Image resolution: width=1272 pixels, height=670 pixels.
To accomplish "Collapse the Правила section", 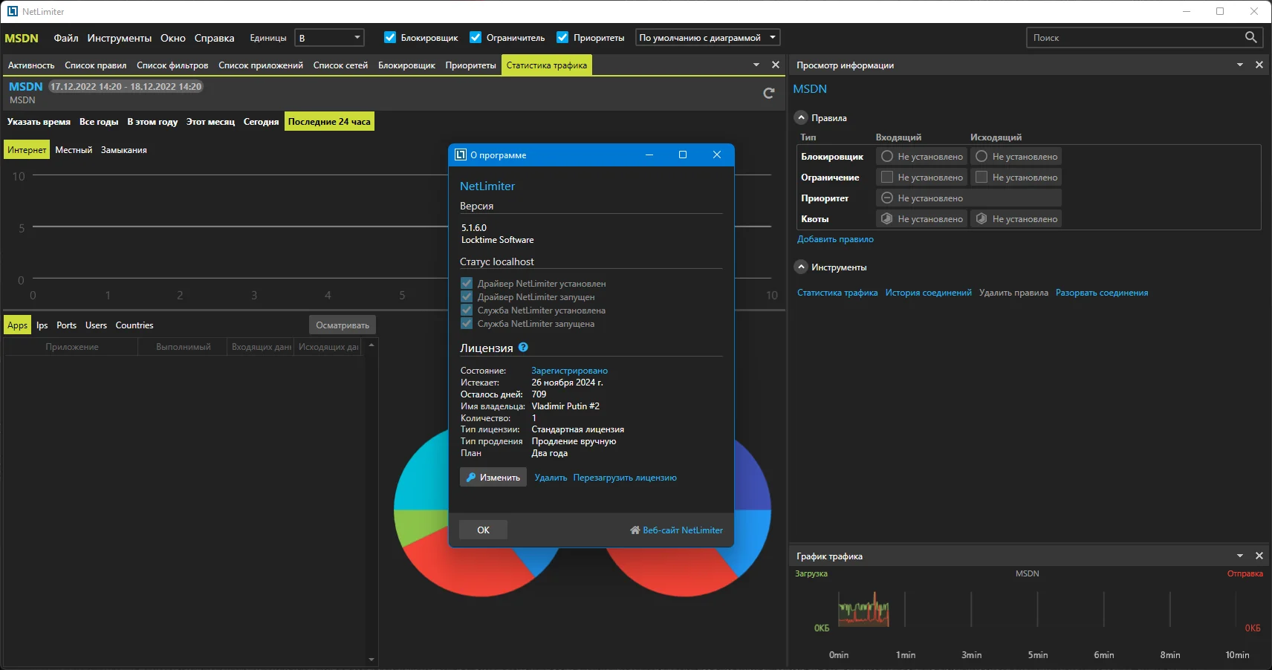I will pyautogui.click(x=801, y=117).
